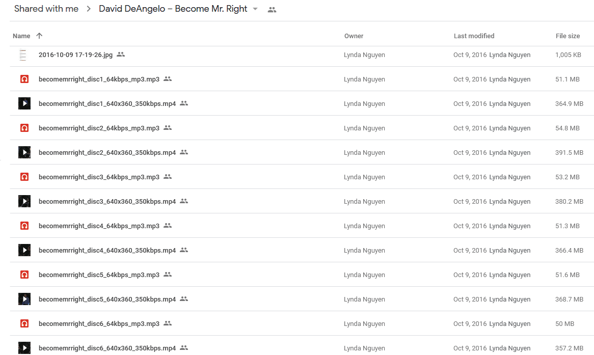The height and width of the screenshot is (355, 594).
Task: Click owner Lynda Nguyen in disc1 mp3 row
Action: click(x=364, y=79)
